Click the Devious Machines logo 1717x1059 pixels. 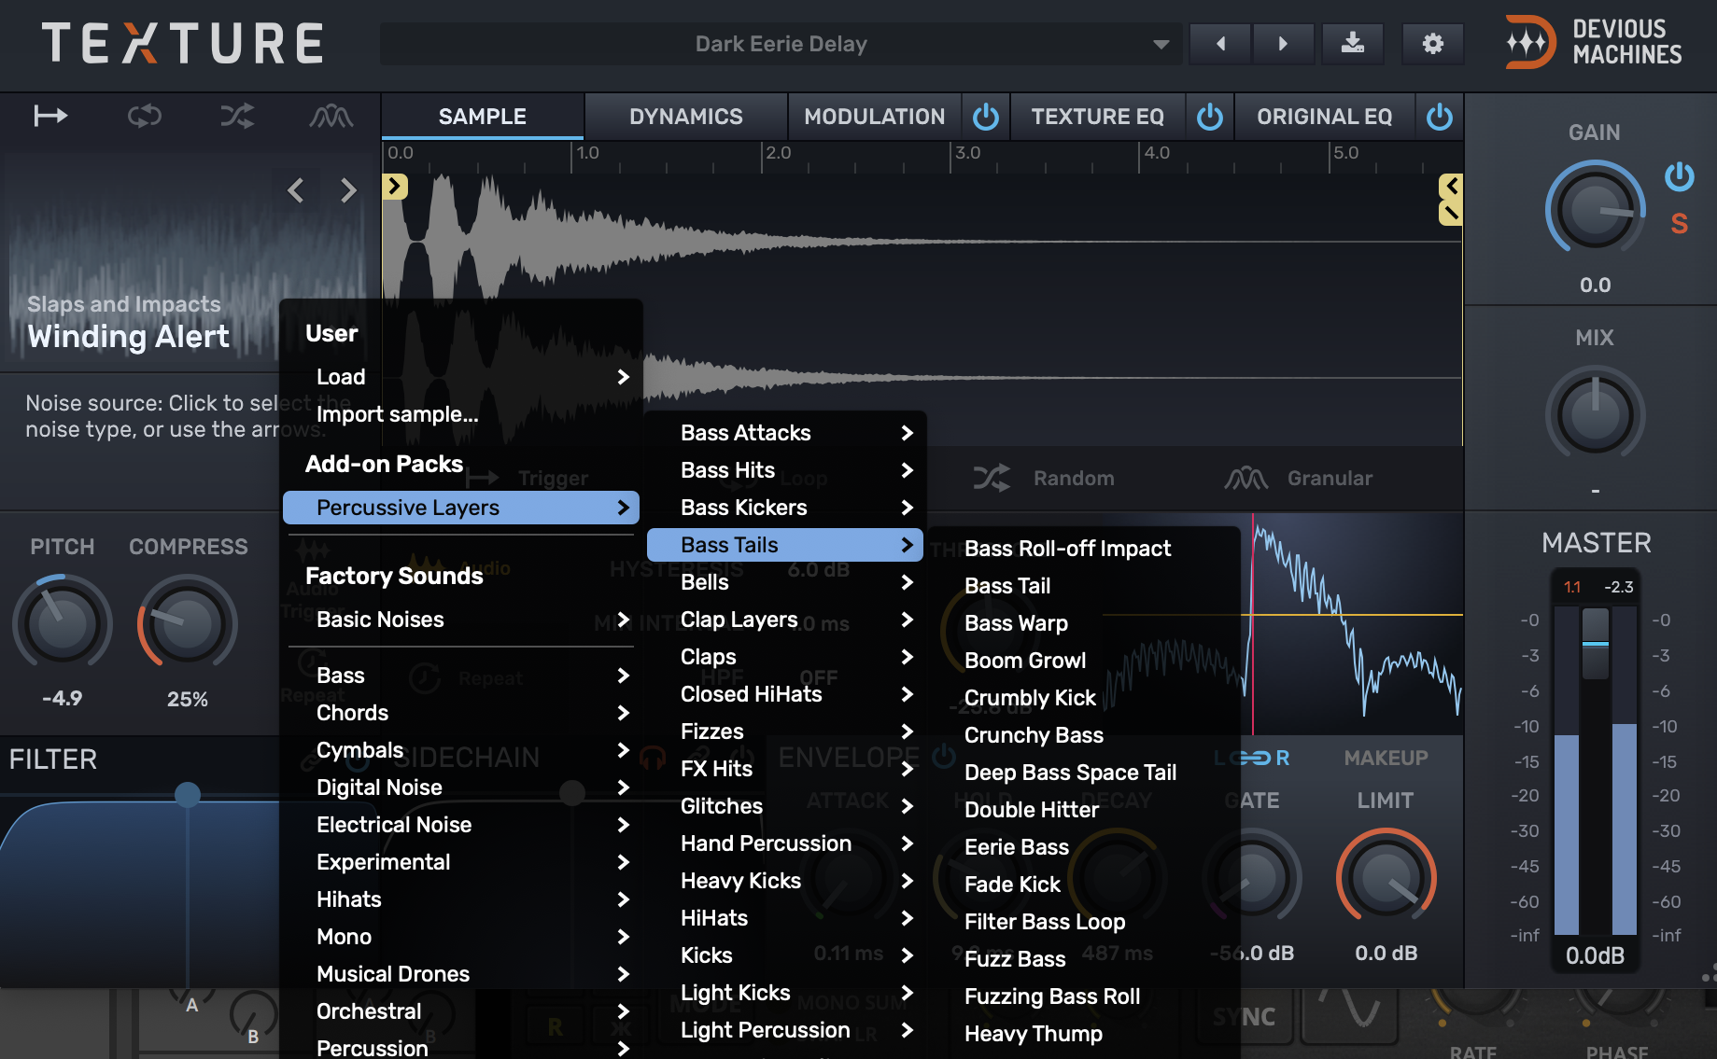click(1593, 43)
